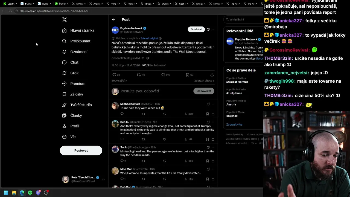Open Tvůrčí studio rocket icon
Screen dimensions: 350x197
click(64, 105)
